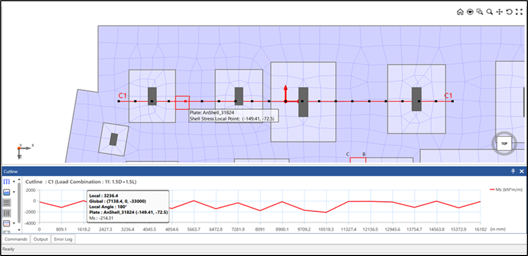Open the Error Log tab
The width and height of the screenshot is (528, 256).
(x=64, y=239)
